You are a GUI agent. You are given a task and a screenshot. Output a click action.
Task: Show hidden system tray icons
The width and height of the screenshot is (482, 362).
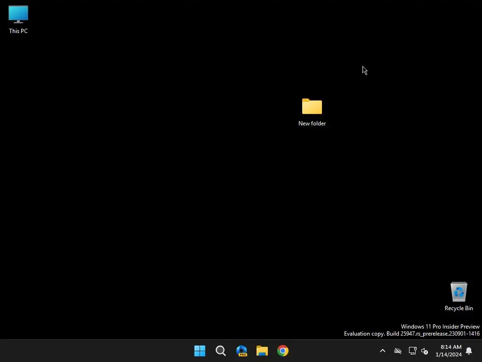[383, 351]
